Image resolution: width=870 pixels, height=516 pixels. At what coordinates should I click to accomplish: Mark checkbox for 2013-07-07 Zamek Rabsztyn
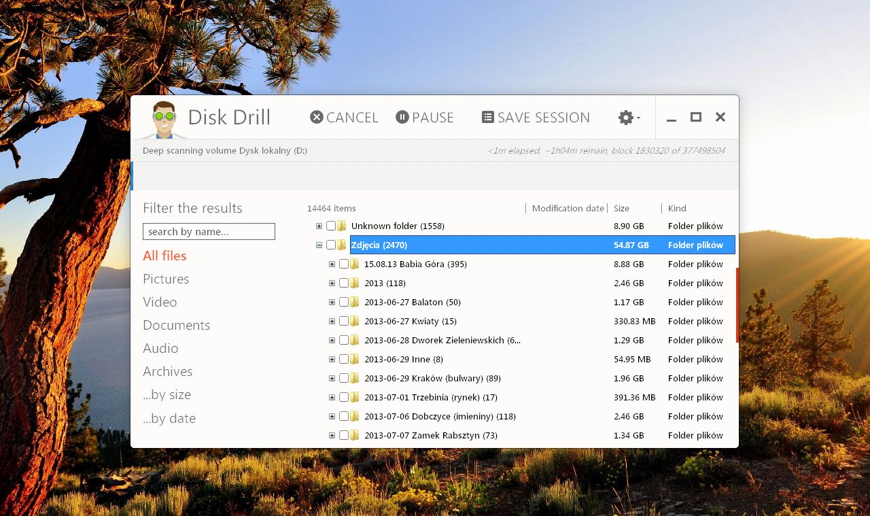point(344,435)
